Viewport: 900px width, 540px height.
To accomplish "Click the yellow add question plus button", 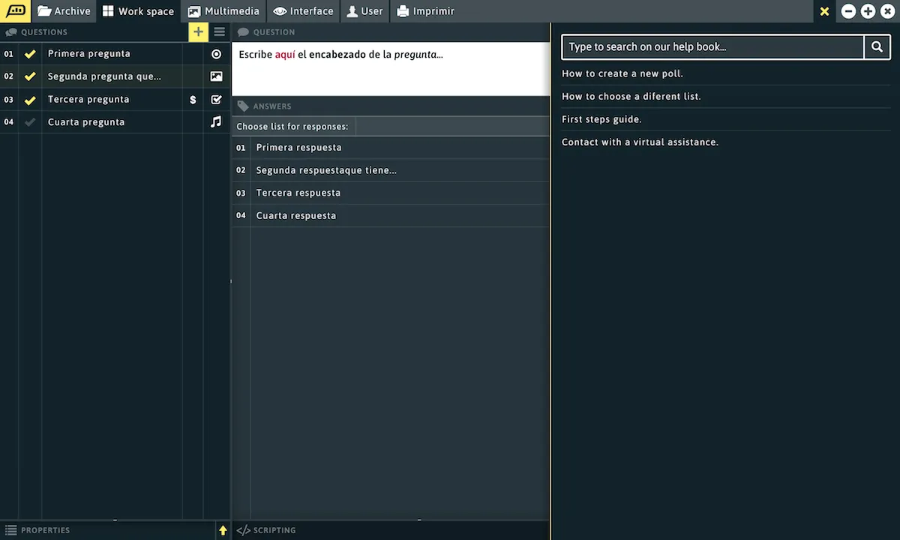I will tap(198, 31).
